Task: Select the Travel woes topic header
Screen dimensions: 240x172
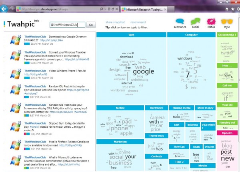Action: [x=156, y=136]
